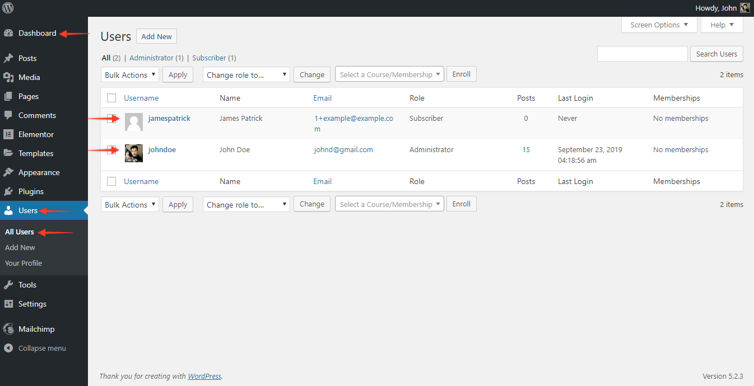Click the WordPress logo icon
The image size is (754, 386).
[x=8, y=8]
